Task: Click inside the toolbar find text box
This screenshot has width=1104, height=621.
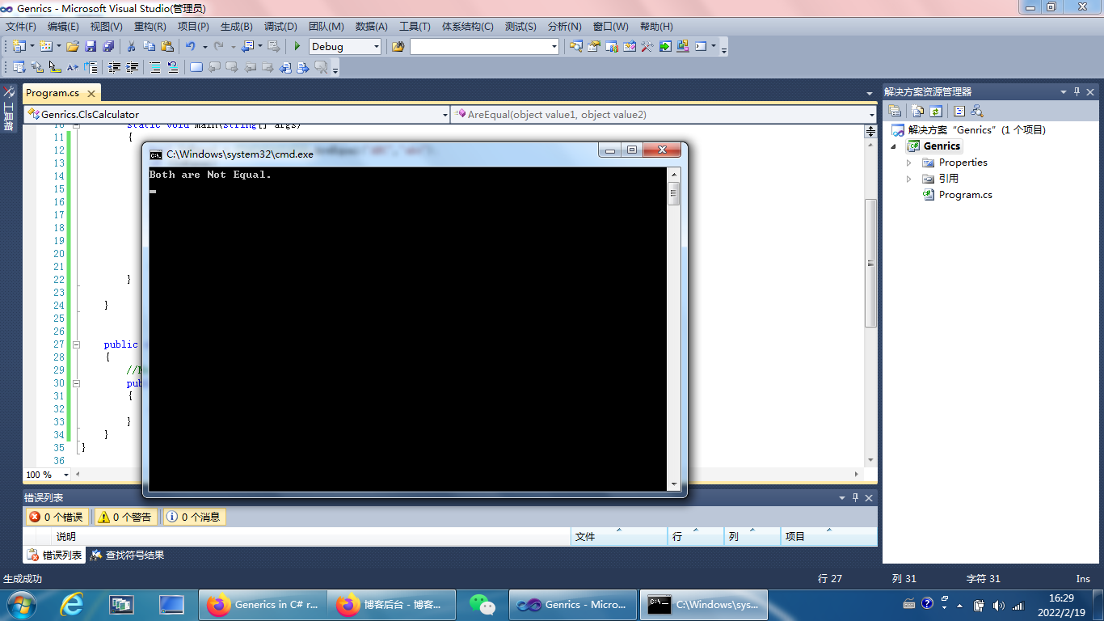Action: click(x=479, y=46)
